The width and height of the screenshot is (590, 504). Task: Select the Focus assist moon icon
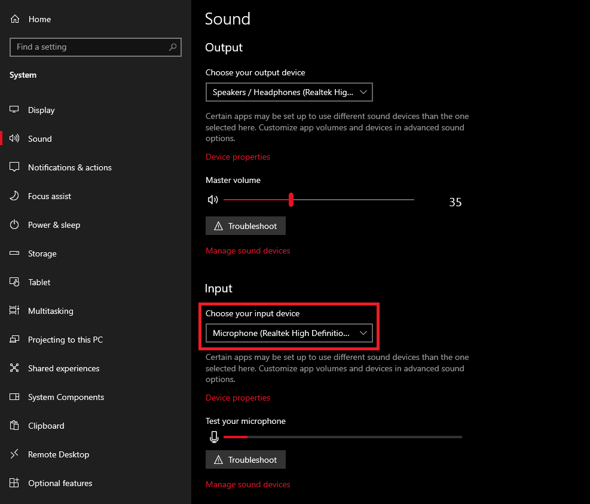[14, 196]
